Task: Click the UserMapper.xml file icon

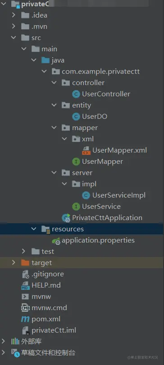Action: click(x=86, y=150)
